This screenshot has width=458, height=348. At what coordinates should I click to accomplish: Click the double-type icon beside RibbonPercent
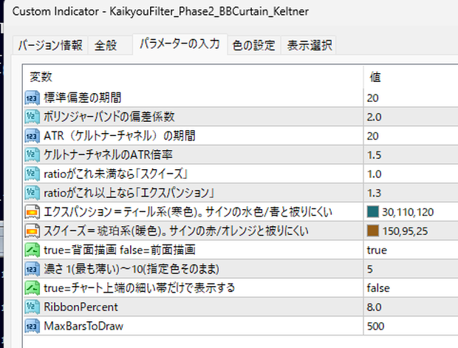click(32, 307)
